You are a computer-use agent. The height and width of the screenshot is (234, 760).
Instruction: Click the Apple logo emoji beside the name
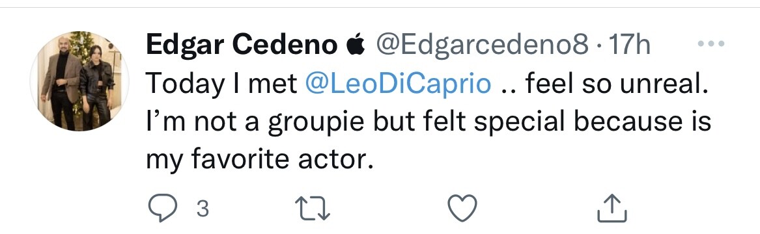click(356, 44)
